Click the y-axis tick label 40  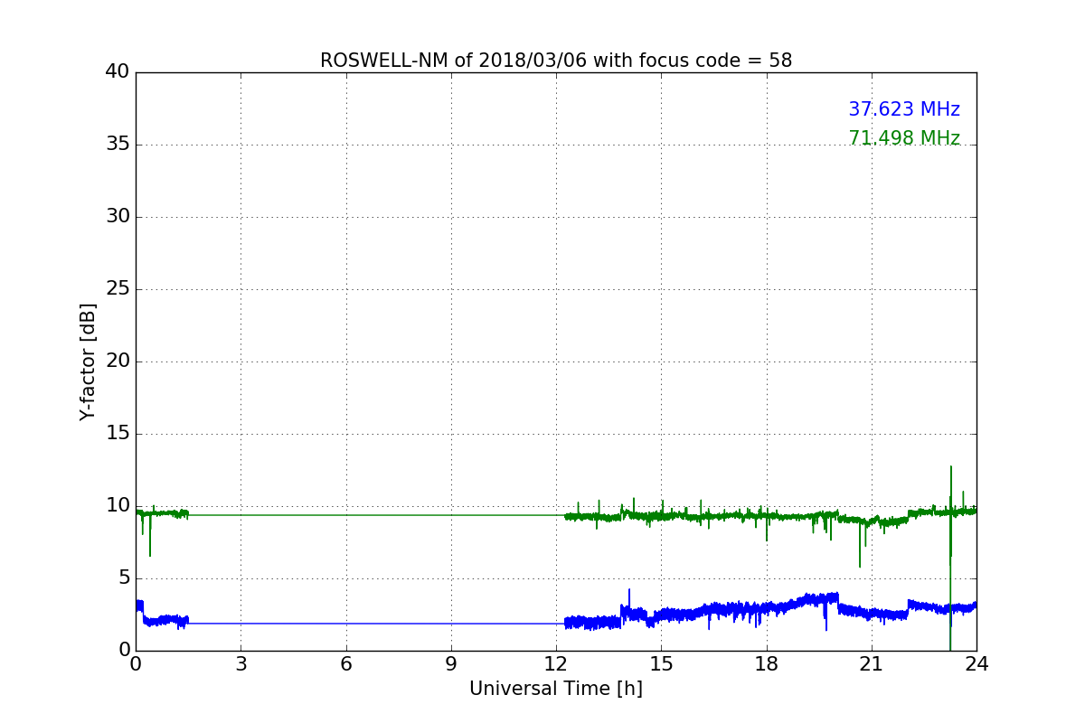click(x=118, y=71)
